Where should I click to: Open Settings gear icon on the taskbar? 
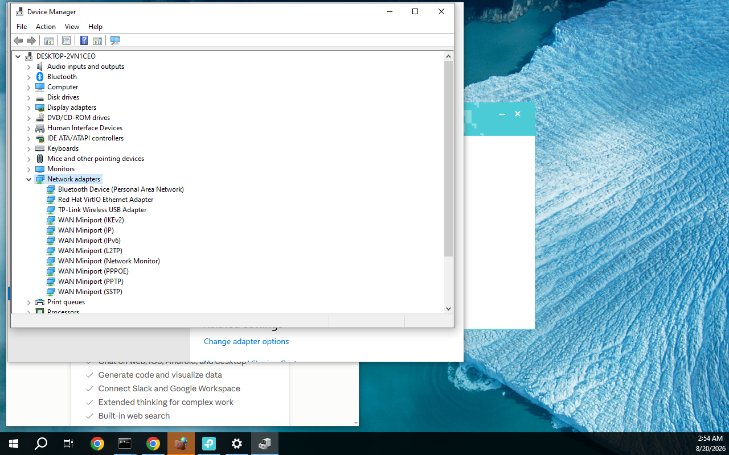click(x=237, y=444)
